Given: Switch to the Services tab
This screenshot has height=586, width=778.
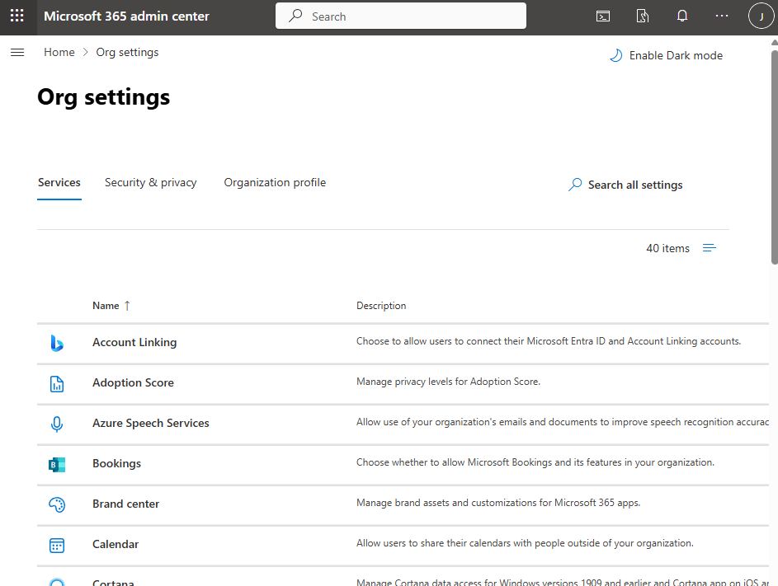Looking at the screenshot, I should pyautogui.click(x=59, y=182).
